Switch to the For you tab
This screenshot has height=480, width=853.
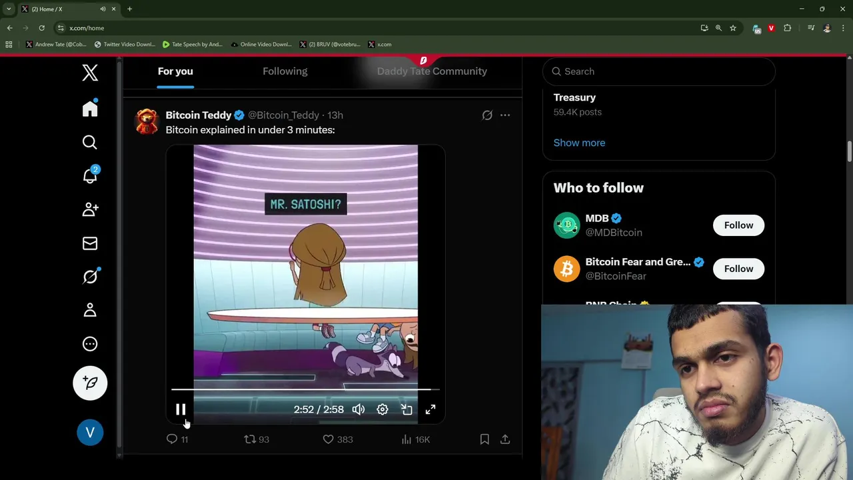pos(175,71)
